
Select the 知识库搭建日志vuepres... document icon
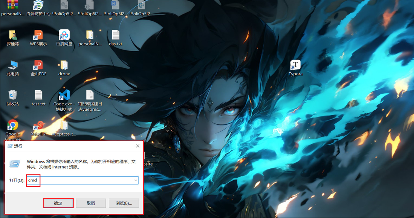click(90, 95)
